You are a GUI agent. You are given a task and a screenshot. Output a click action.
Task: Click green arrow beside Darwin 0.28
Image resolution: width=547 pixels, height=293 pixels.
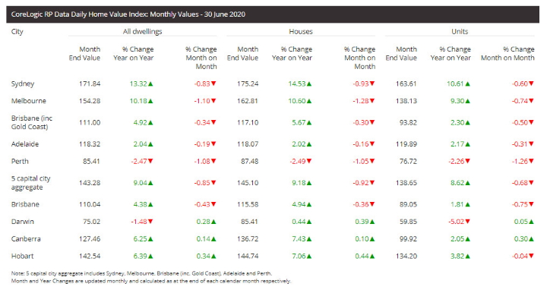point(213,222)
